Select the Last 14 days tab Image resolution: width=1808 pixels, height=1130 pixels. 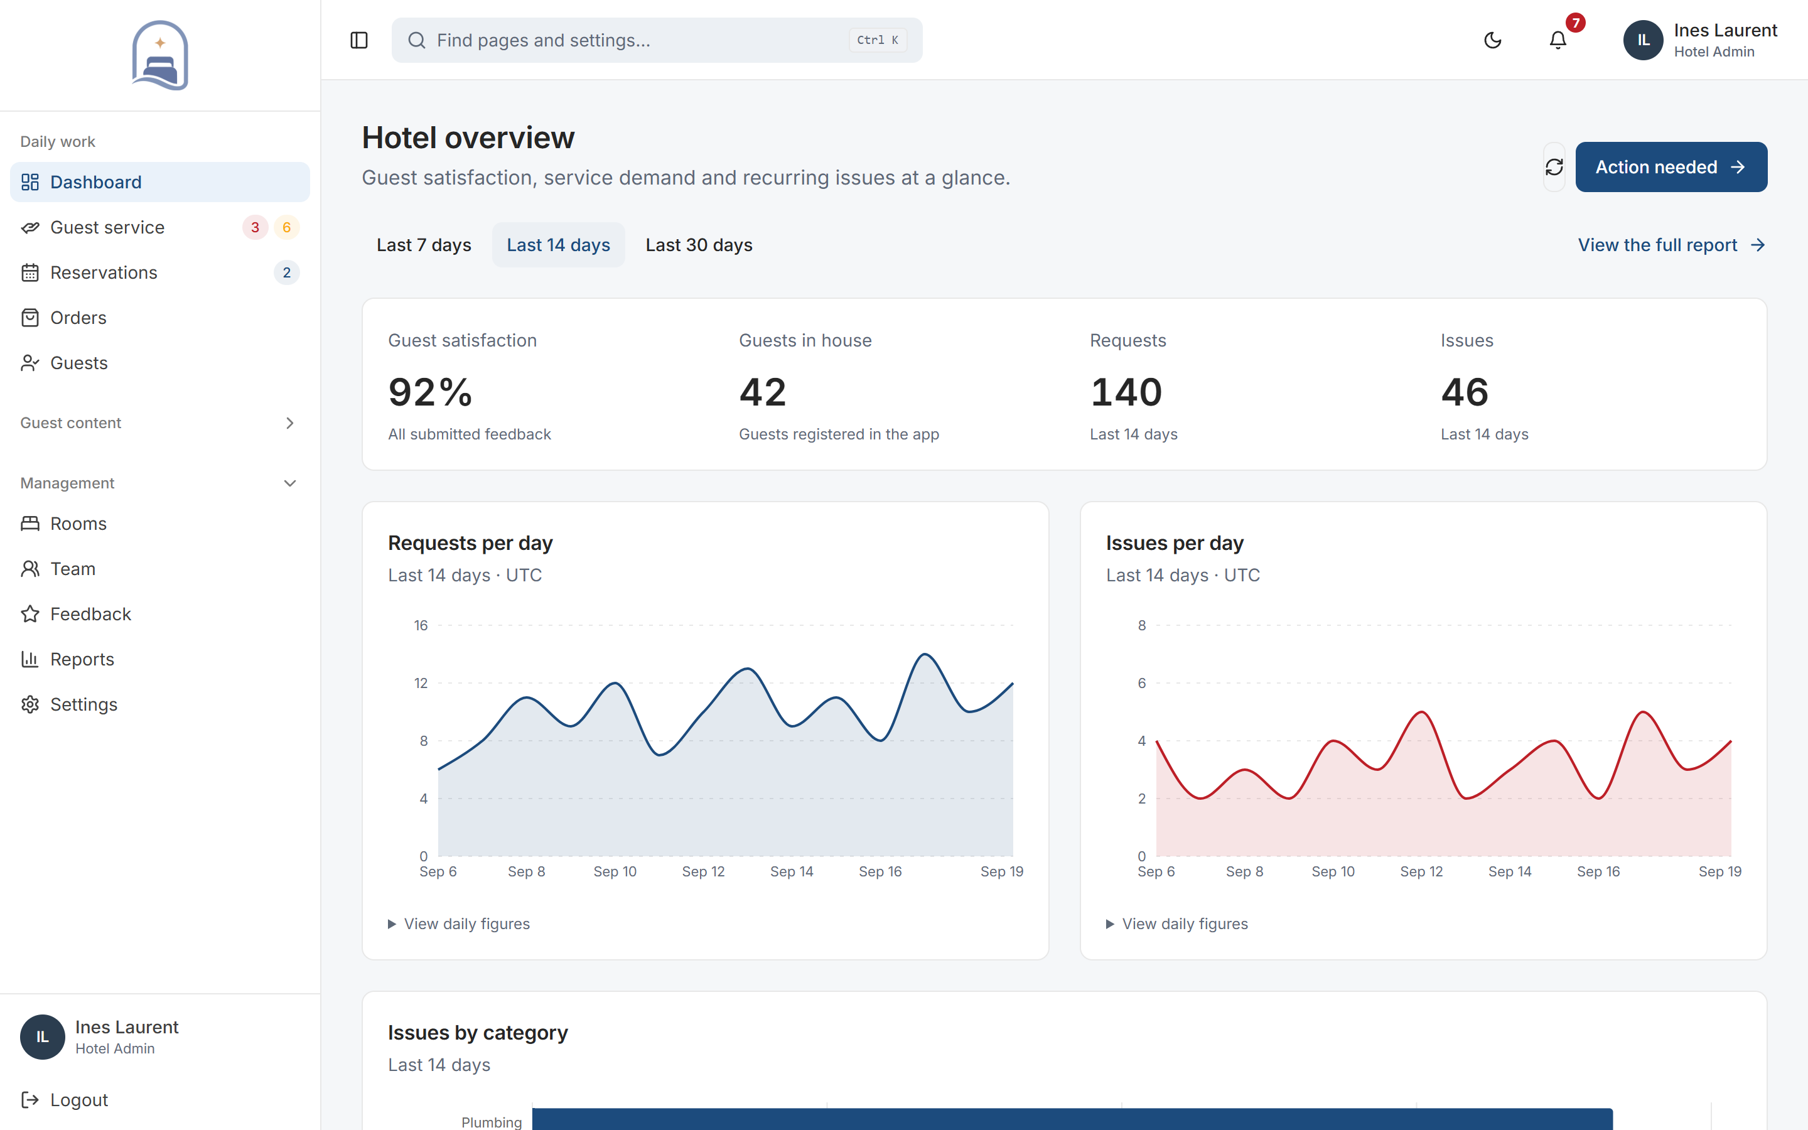558,245
